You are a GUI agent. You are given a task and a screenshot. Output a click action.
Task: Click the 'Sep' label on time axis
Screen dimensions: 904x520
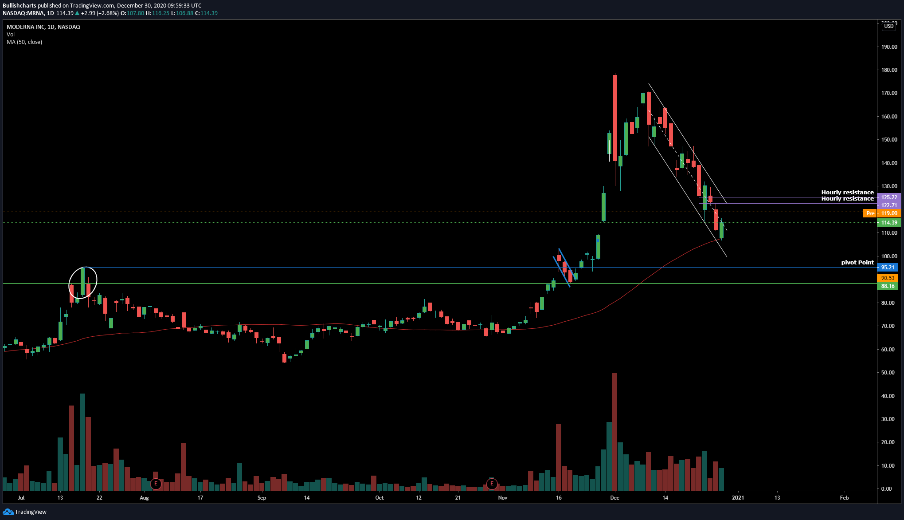[x=262, y=498]
